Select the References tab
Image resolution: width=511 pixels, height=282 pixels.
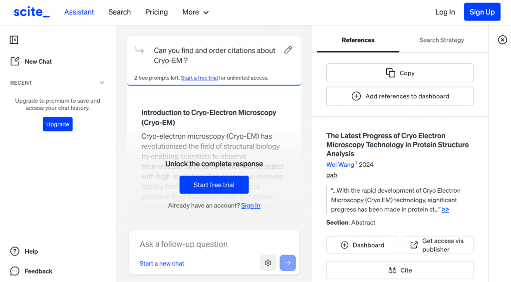point(358,40)
